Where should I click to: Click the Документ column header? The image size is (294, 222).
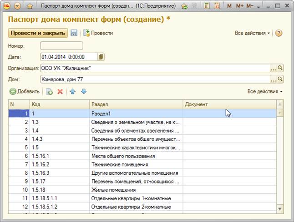click(x=229, y=104)
